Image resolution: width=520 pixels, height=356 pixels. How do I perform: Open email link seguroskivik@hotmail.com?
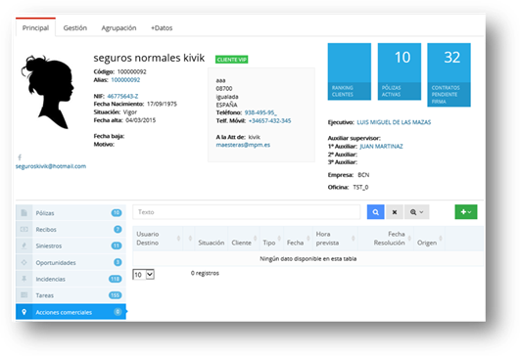(51, 166)
